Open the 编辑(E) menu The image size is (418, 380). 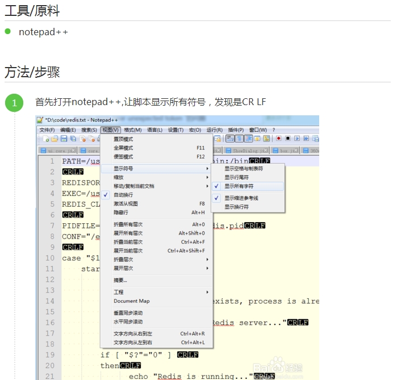(68, 130)
